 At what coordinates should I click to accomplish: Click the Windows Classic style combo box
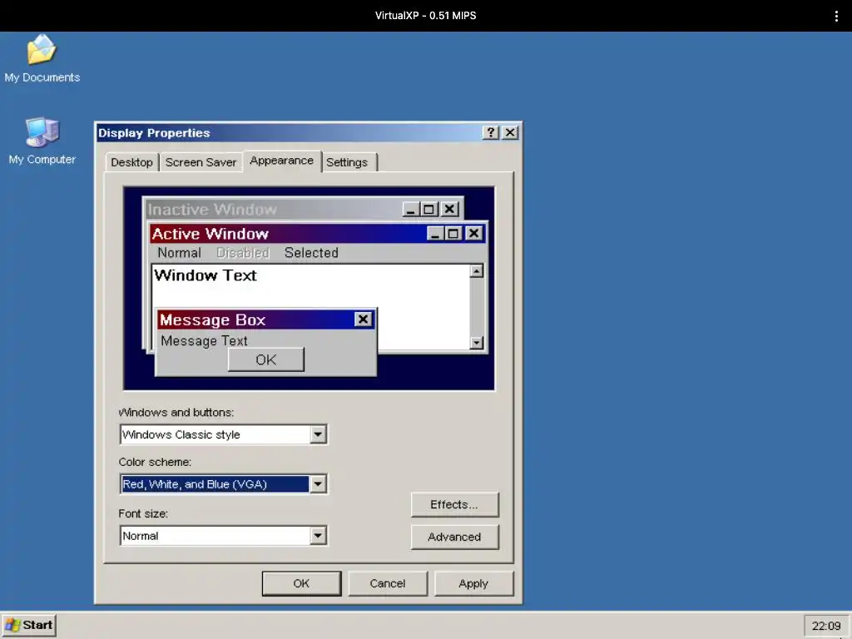click(223, 434)
